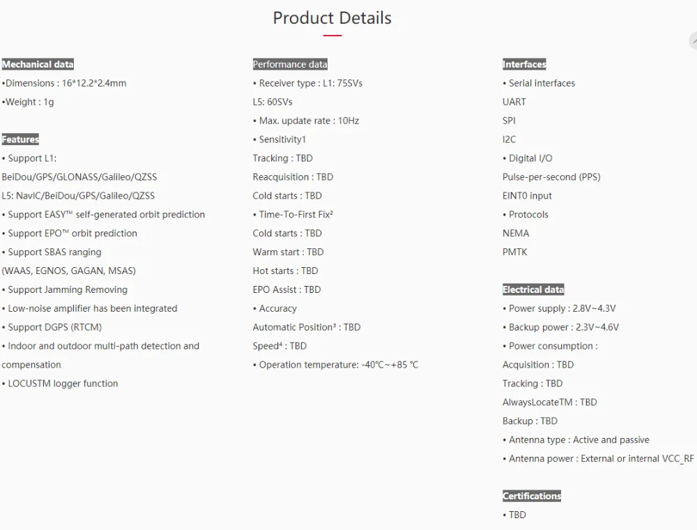
Task: Click the Support Jamming Removing feature
Action: point(65,289)
